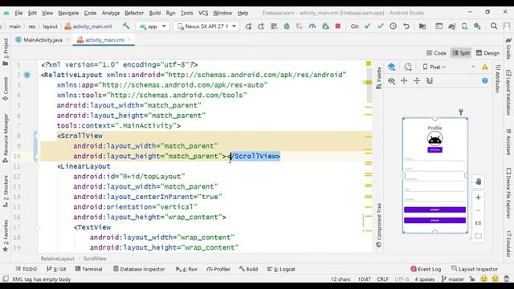Open the Nexus 5X API 27 device dropdown
This screenshot has height=289, width=514.
click(x=206, y=26)
